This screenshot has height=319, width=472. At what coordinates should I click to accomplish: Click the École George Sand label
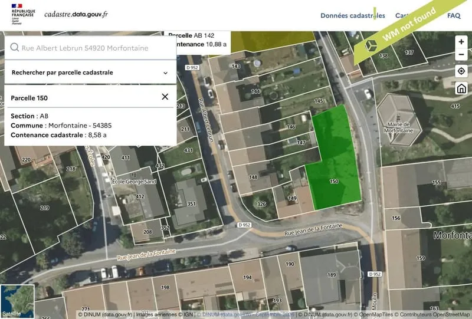135,182
